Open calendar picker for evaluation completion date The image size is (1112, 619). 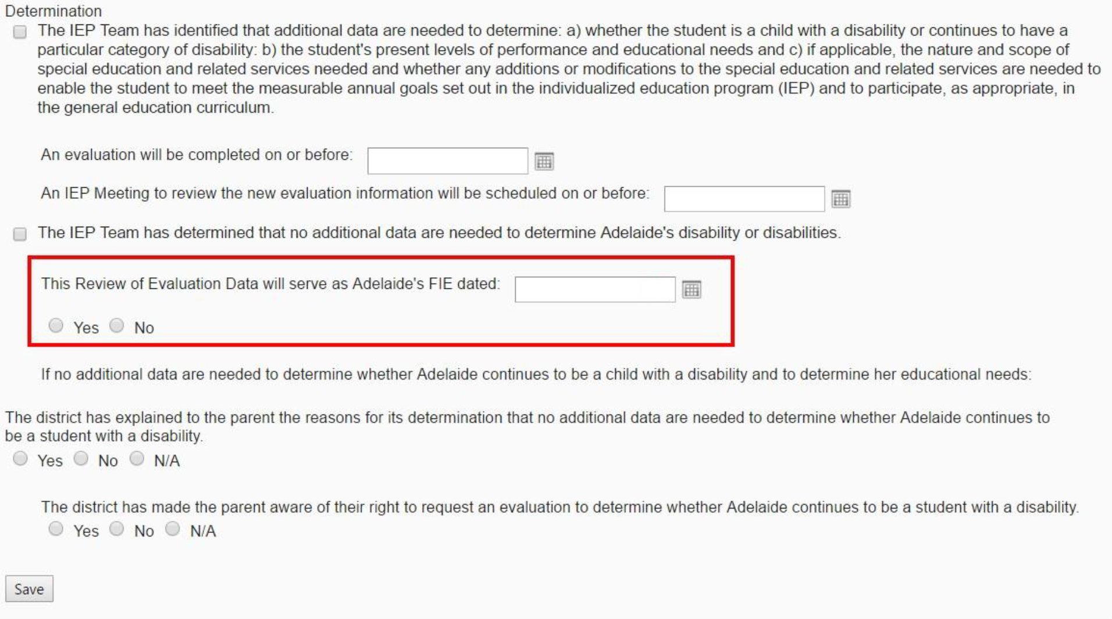coord(545,162)
